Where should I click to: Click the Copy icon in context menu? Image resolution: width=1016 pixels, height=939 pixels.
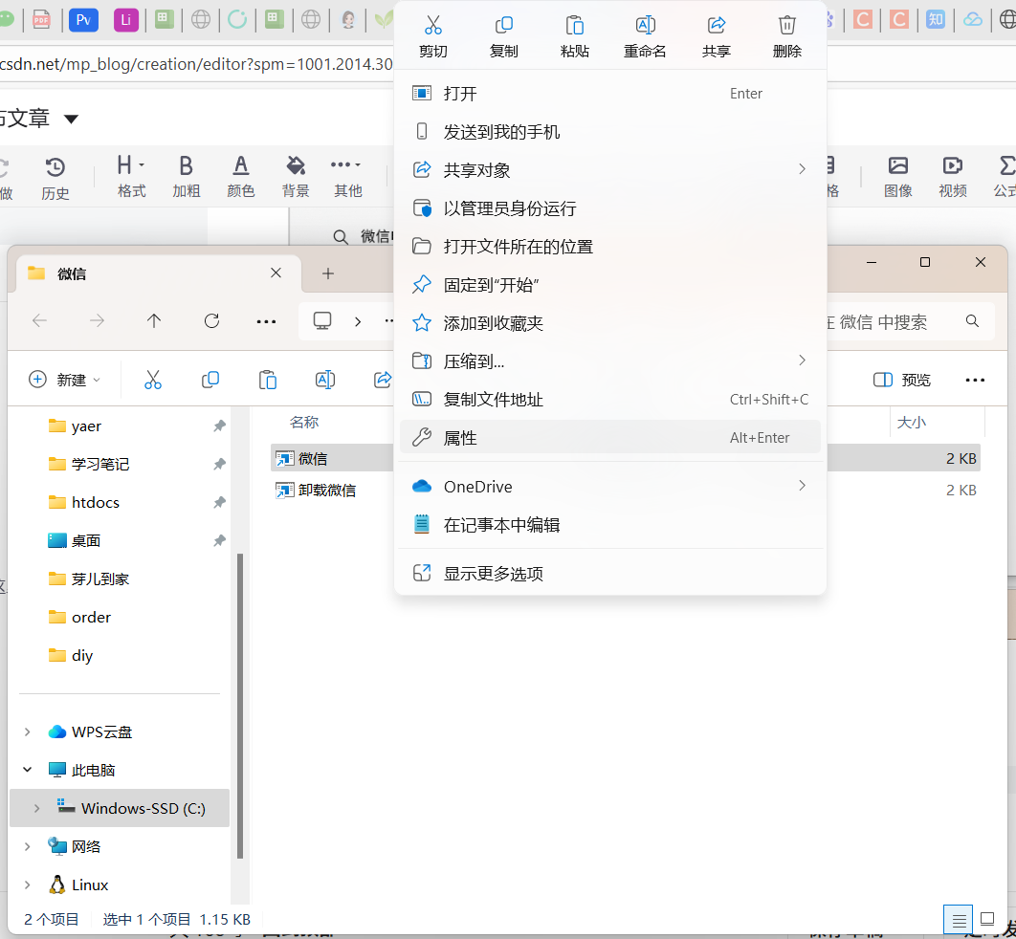(503, 25)
